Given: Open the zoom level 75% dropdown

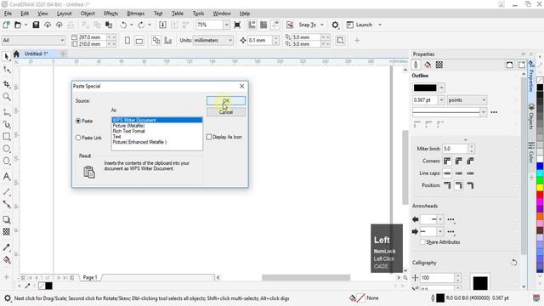Looking at the screenshot, I should point(227,25).
